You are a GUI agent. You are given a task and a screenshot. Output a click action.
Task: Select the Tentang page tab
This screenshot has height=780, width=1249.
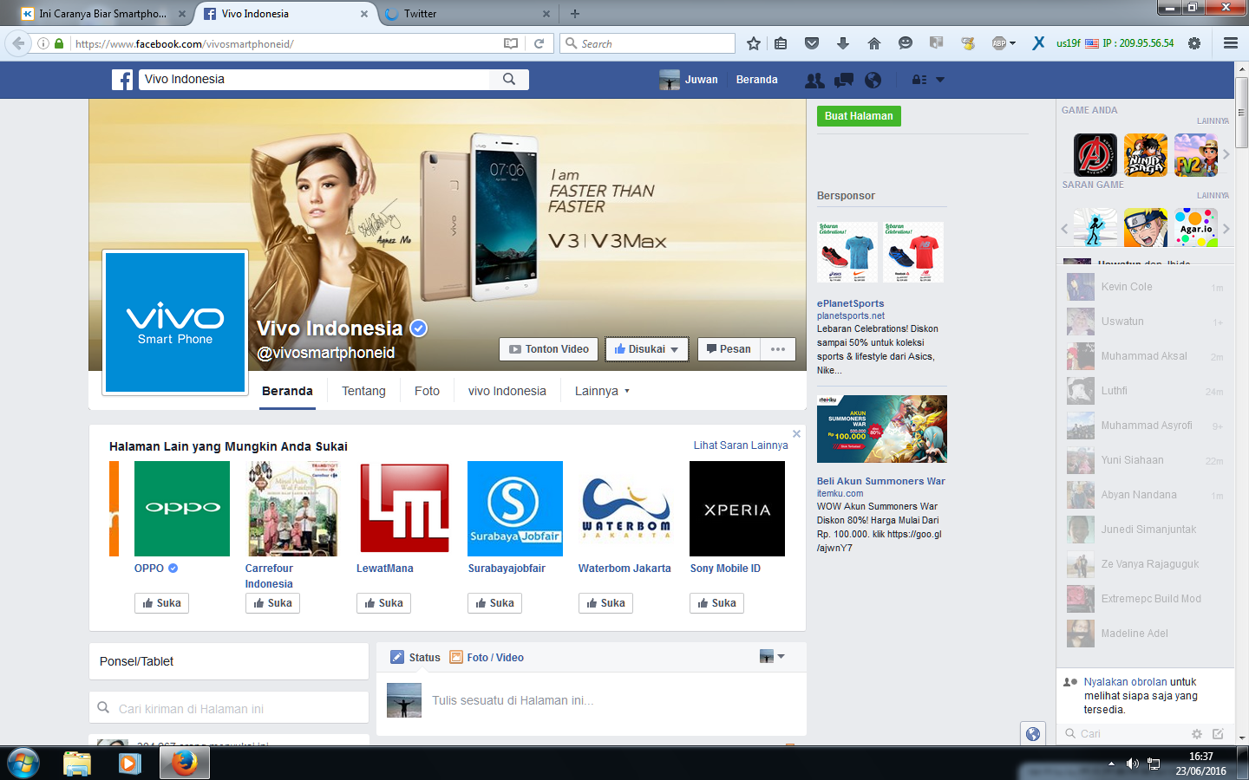[363, 391]
